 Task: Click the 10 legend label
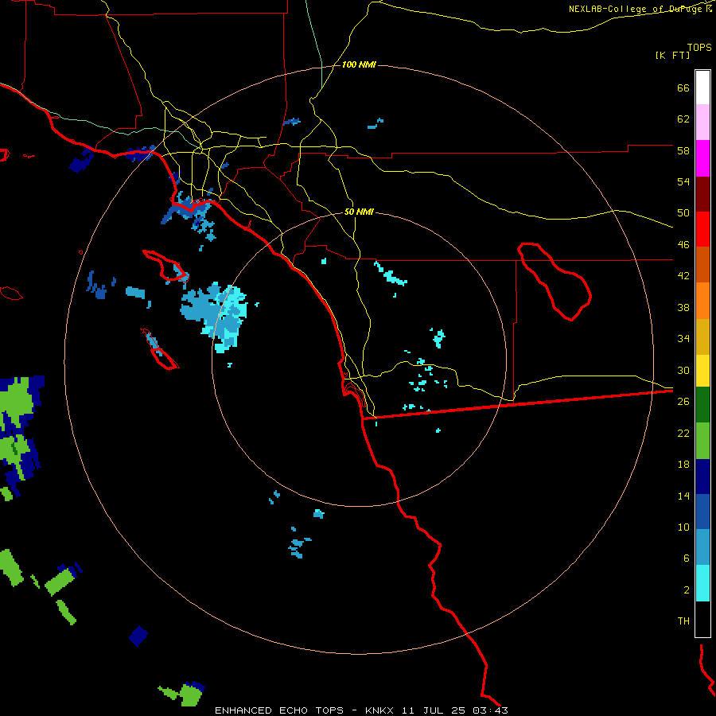tap(683, 527)
